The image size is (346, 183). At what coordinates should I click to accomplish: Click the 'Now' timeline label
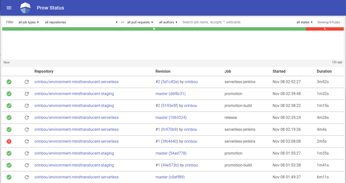pos(7,62)
